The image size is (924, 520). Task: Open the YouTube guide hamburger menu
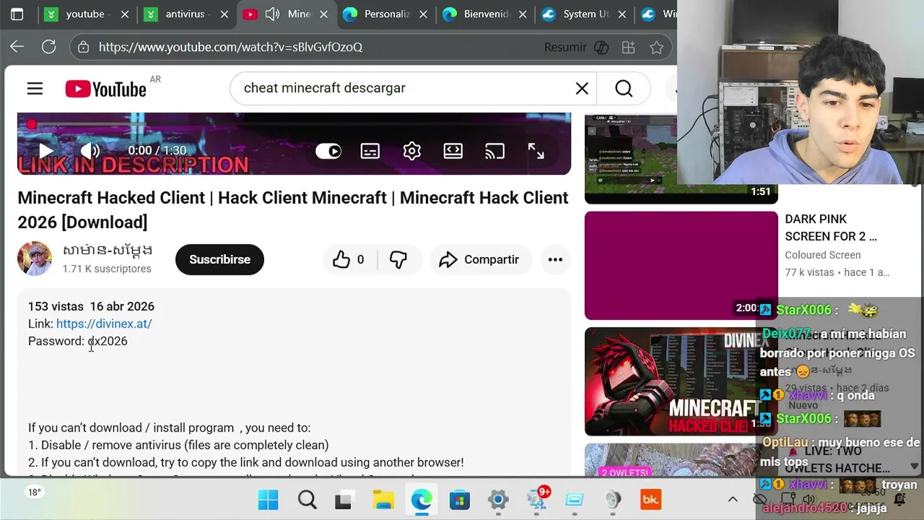click(x=35, y=89)
